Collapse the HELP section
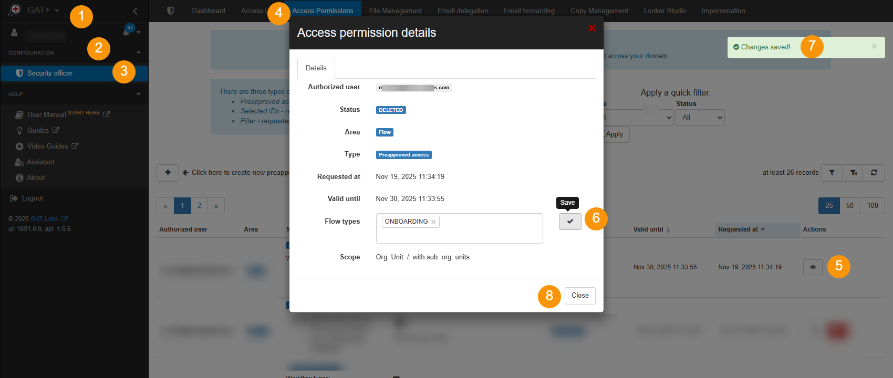Screen dimensions: 893x378 (138, 94)
